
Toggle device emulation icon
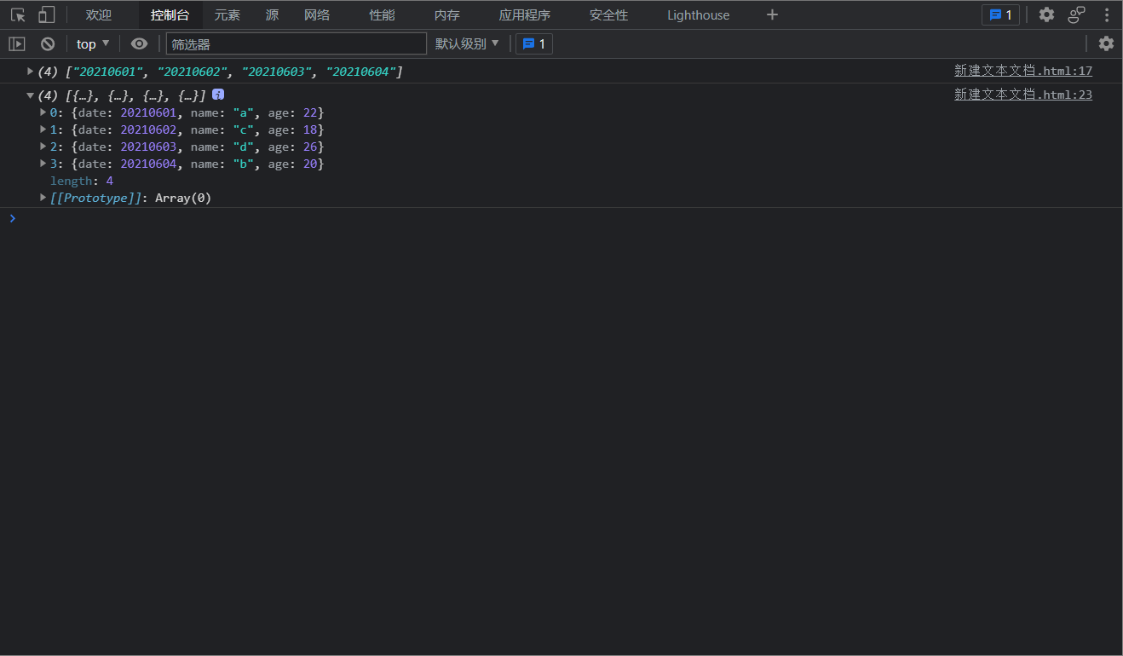46,14
